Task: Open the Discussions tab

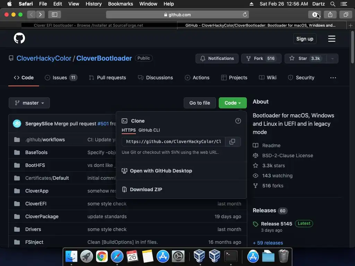Action: coord(155,78)
